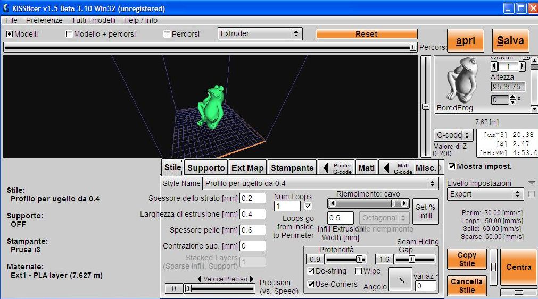Click left arrow on Printer G-code tab
The height and width of the screenshot is (299, 538).
pyautogui.click(x=326, y=168)
